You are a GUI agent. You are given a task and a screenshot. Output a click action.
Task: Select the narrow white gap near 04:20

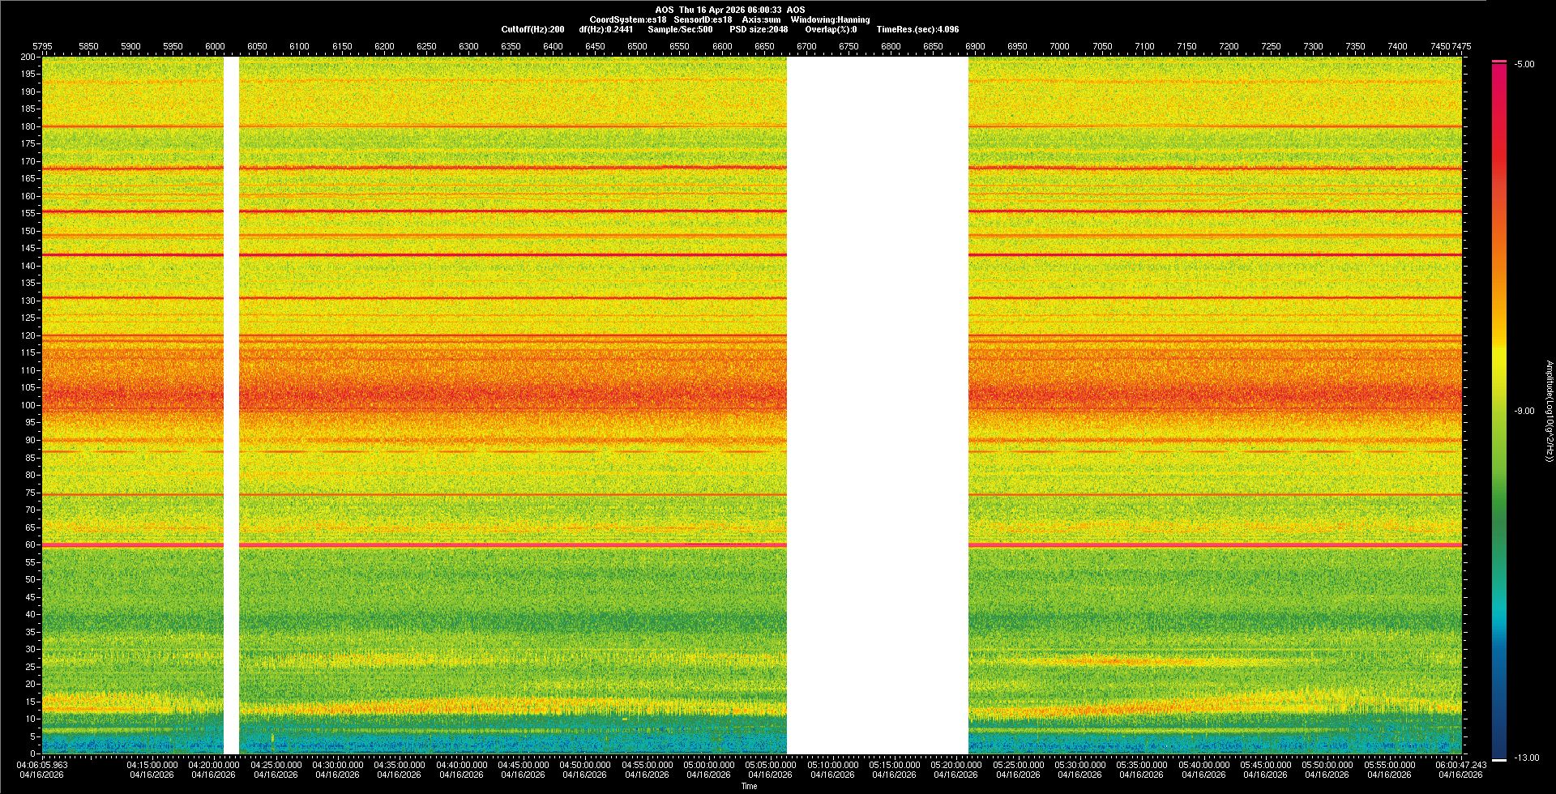coord(231,405)
